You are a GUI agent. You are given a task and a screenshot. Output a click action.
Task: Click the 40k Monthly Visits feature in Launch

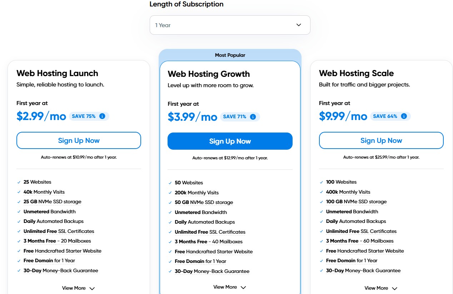click(x=44, y=192)
